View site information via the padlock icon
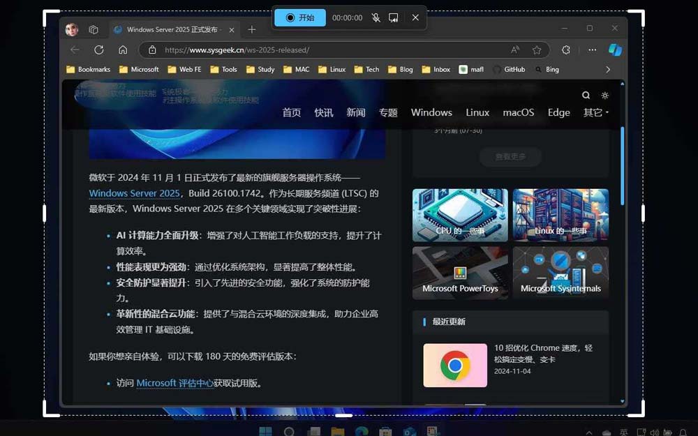This screenshot has width=698, height=436. tap(152, 50)
